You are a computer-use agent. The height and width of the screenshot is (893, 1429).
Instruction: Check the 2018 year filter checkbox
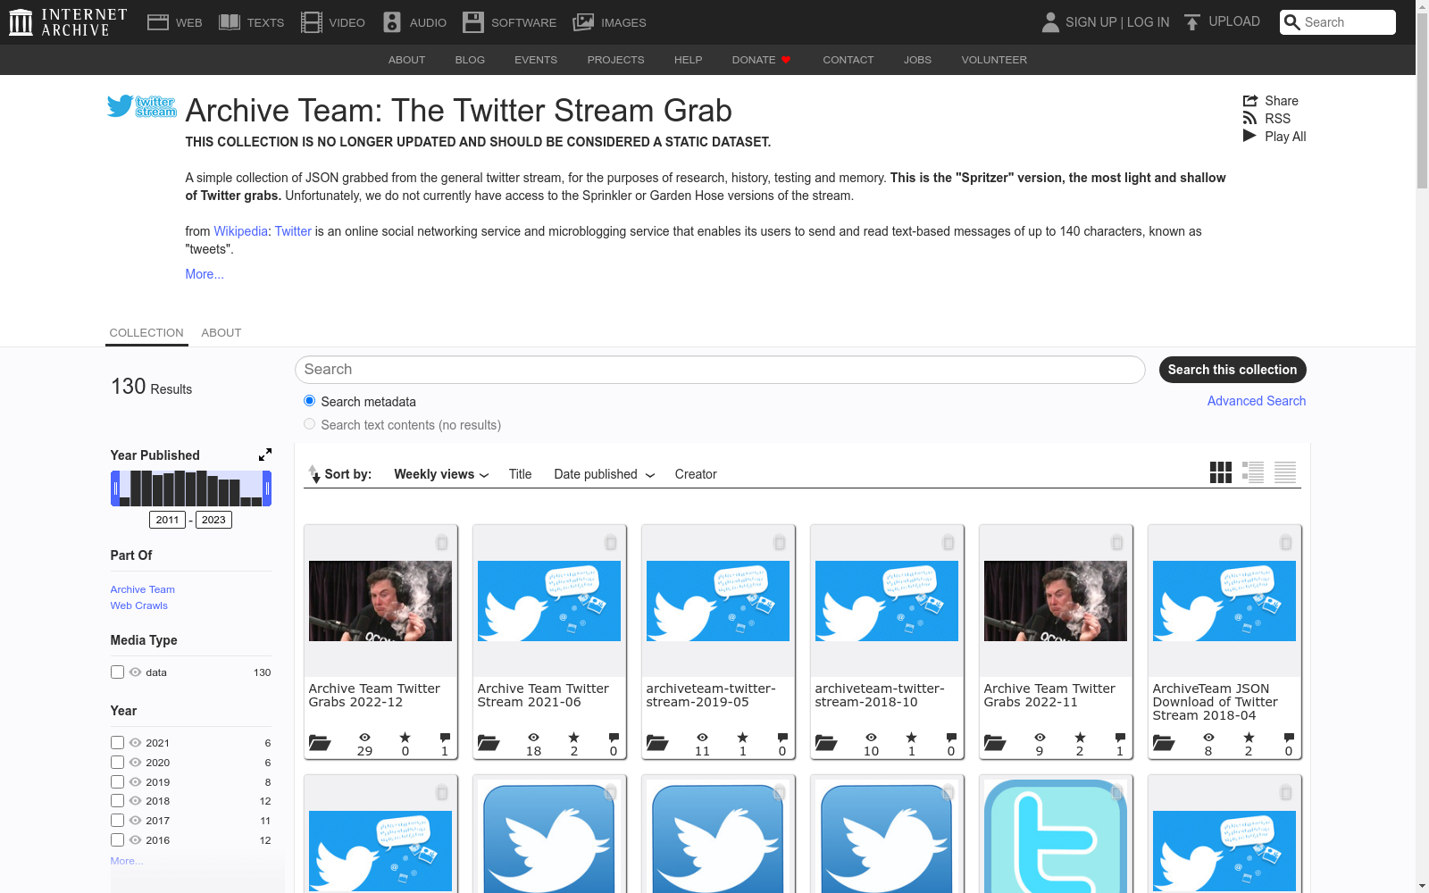(x=117, y=800)
